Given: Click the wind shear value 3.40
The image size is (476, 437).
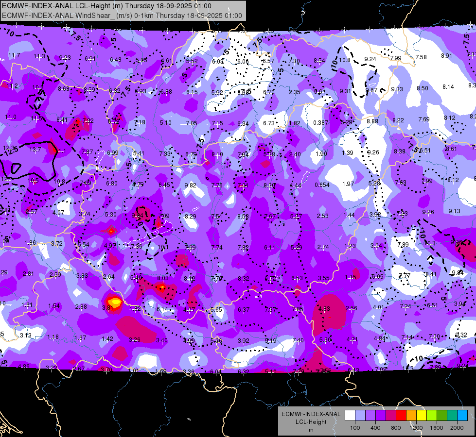Looking at the screenshot, I should pos(161,340).
